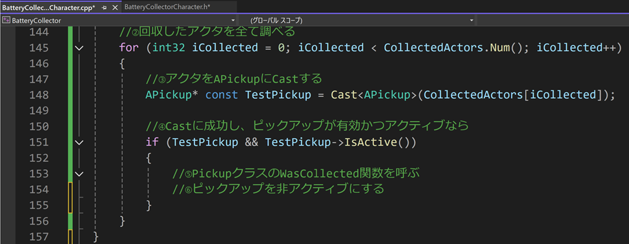
Task: Click line number 148 in the gutter
Action: (x=39, y=95)
